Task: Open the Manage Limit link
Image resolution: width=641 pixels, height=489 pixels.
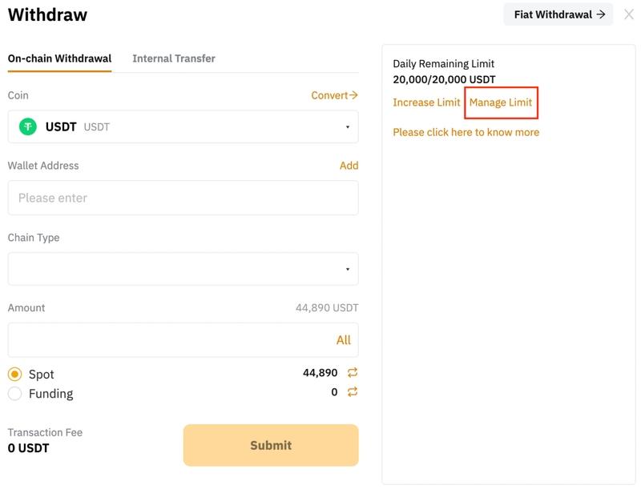Action: (501, 102)
